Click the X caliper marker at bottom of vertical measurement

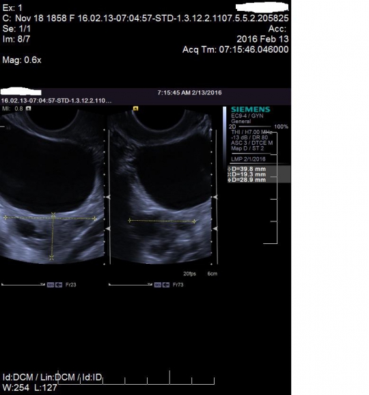click(52, 258)
